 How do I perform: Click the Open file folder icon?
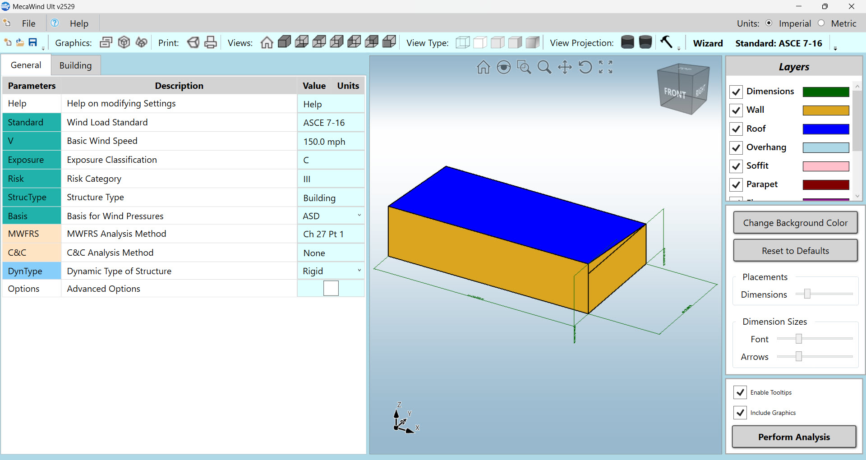(x=20, y=42)
